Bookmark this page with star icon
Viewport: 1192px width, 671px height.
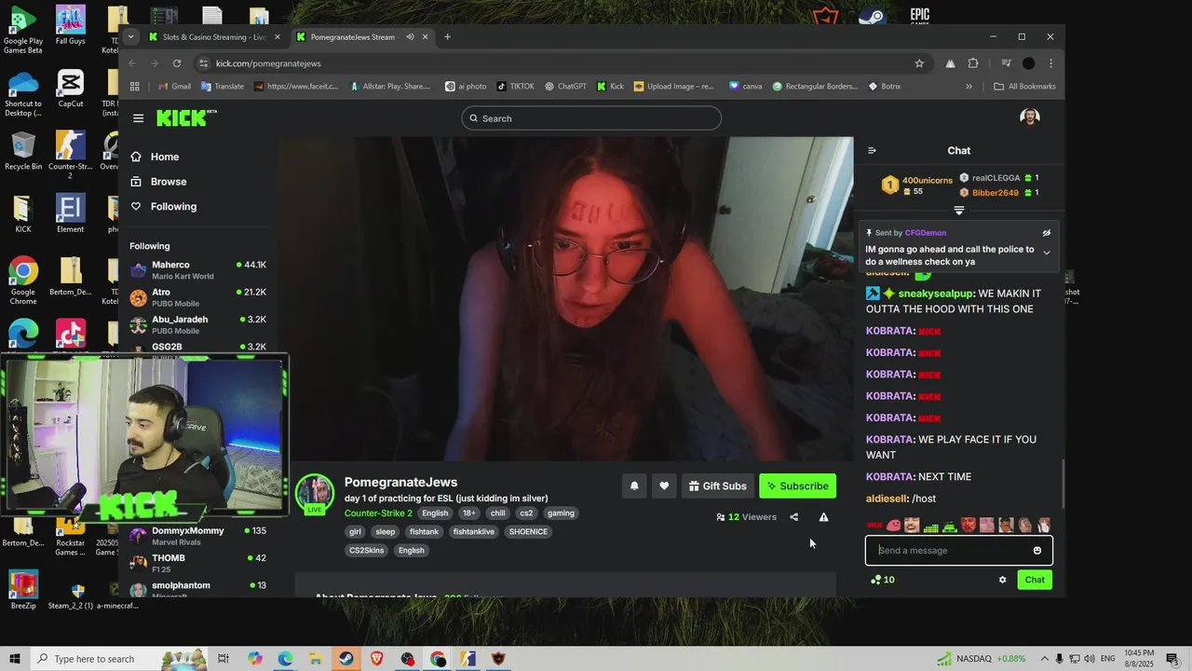pyautogui.click(x=919, y=63)
